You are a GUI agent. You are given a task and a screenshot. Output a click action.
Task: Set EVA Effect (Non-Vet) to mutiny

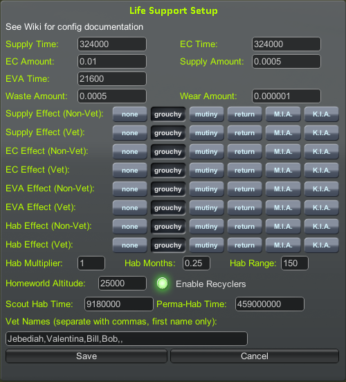click(x=206, y=189)
